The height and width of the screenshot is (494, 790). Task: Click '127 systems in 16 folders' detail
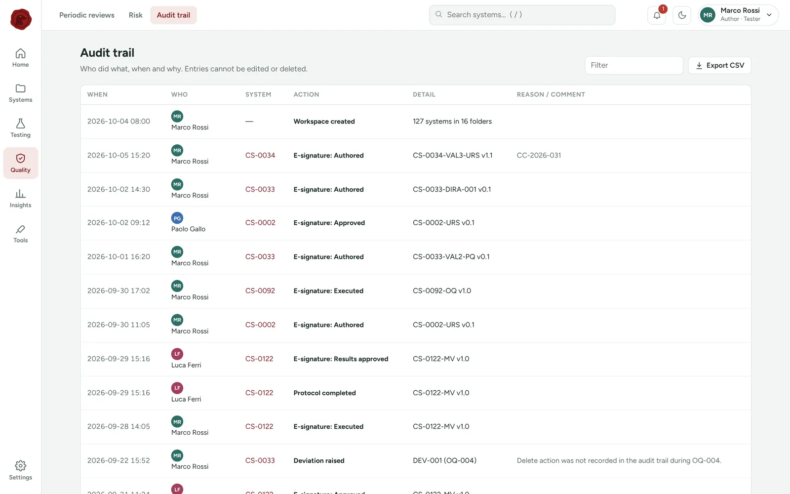pos(452,122)
